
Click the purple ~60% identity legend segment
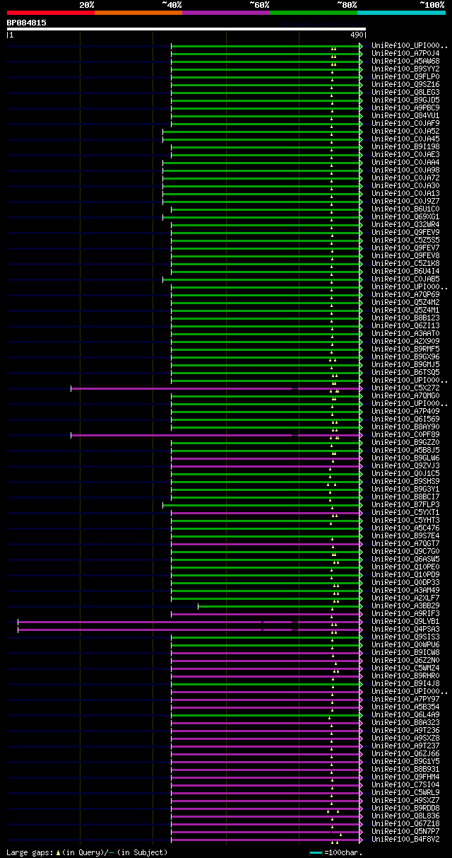(225, 13)
